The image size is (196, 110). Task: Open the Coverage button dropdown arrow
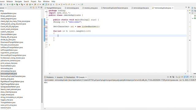click(x=19, y=4)
